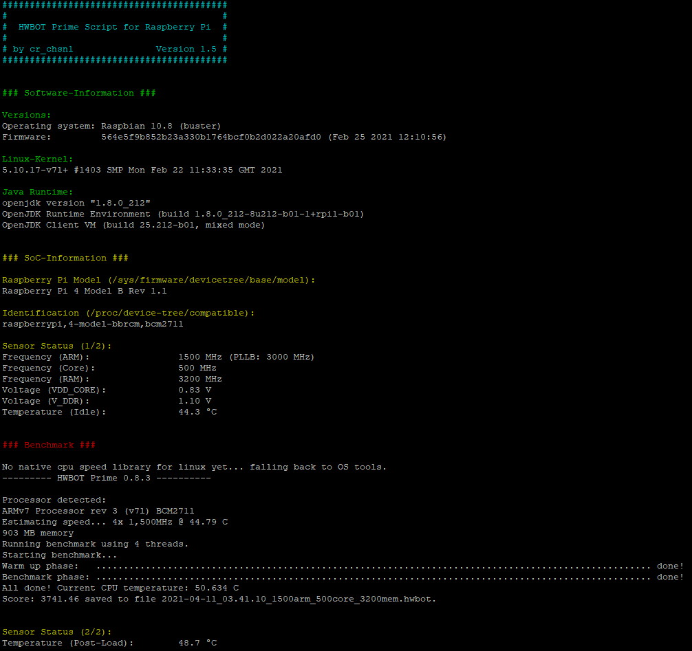Select the idle temperature 44.3 °C value

(x=197, y=412)
